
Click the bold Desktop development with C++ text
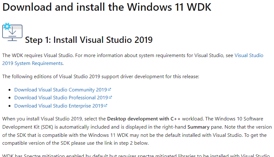(x=144, y=119)
